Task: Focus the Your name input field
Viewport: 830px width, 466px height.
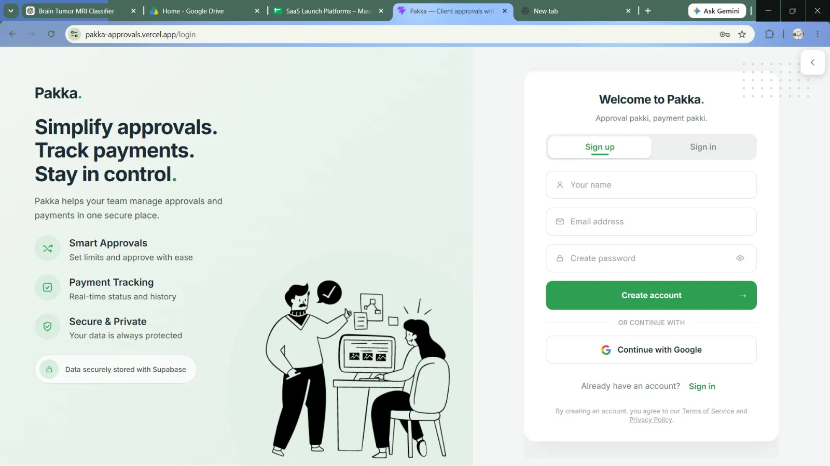Action: (651, 185)
